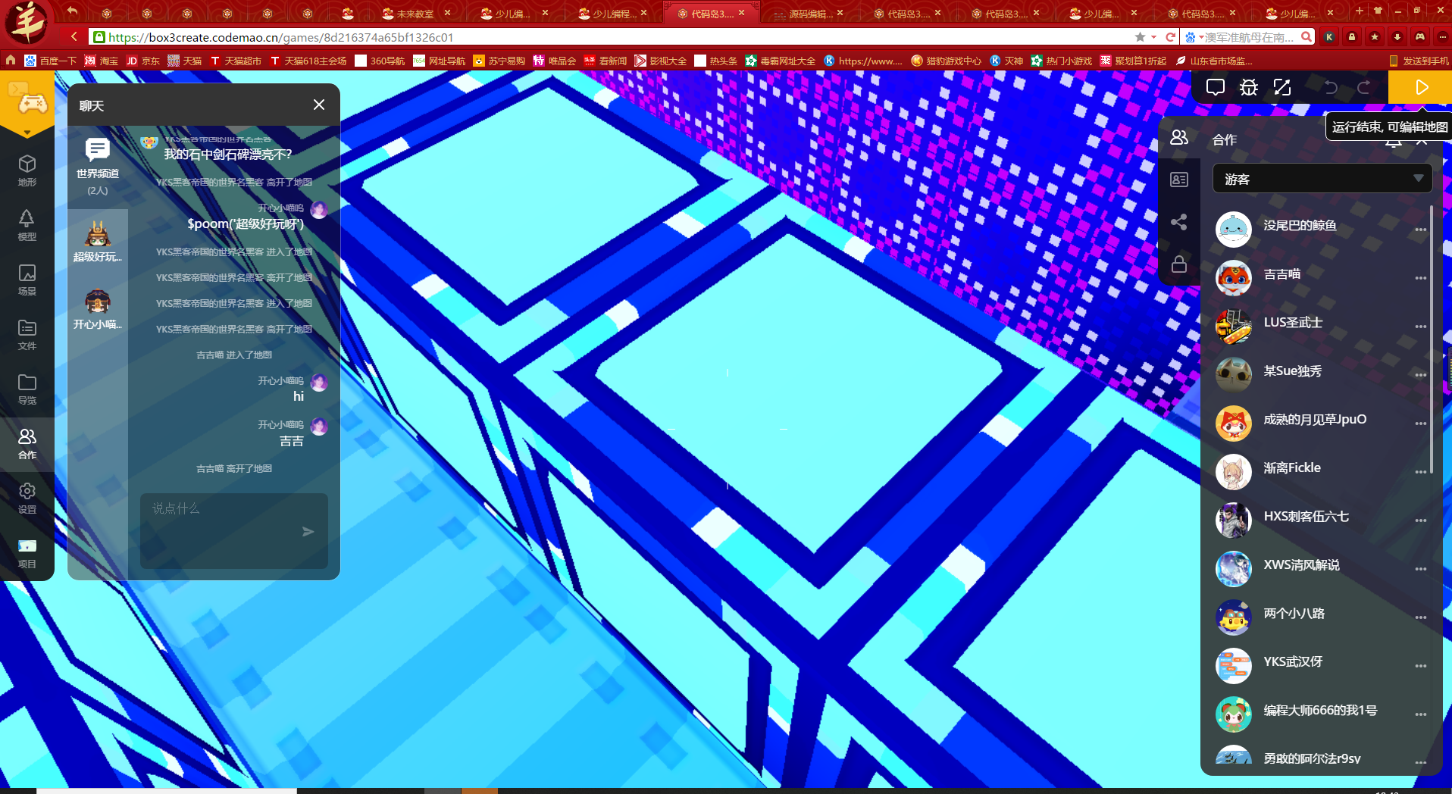The image size is (1452, 794).
Task: Bookmark page with the star icon
Action: (x=1140, y=37)
